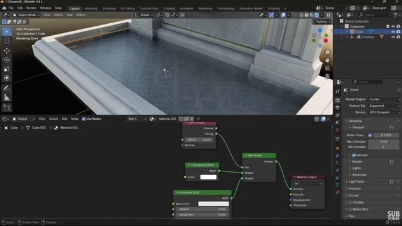
Task: Open the Render Engine Cycles dropdown
Action: (384, 99)
